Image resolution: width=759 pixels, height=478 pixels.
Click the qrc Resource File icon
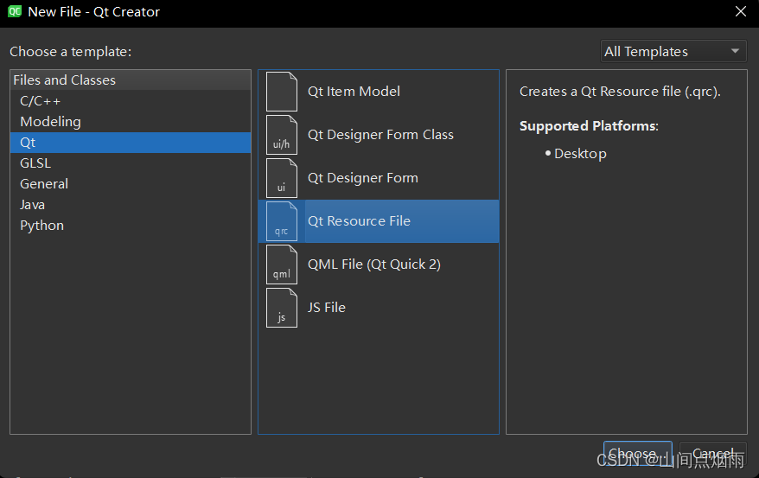click(282, 221)
